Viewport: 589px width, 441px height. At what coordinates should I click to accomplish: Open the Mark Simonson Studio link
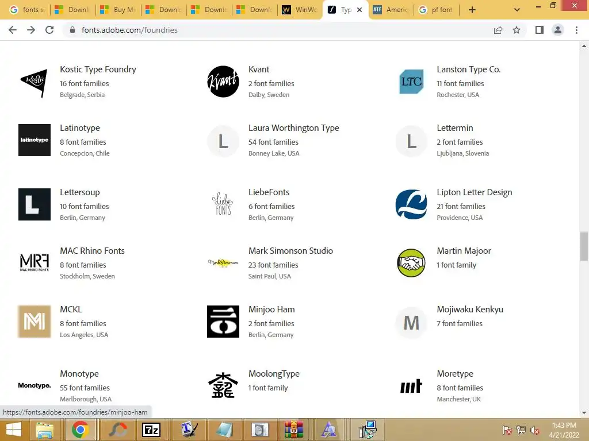290,251
